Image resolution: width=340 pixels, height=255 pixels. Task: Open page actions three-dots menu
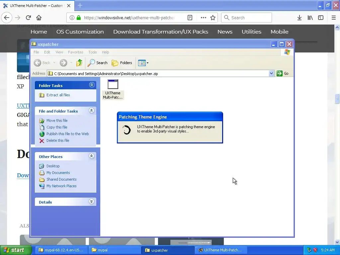click(203, 18)
